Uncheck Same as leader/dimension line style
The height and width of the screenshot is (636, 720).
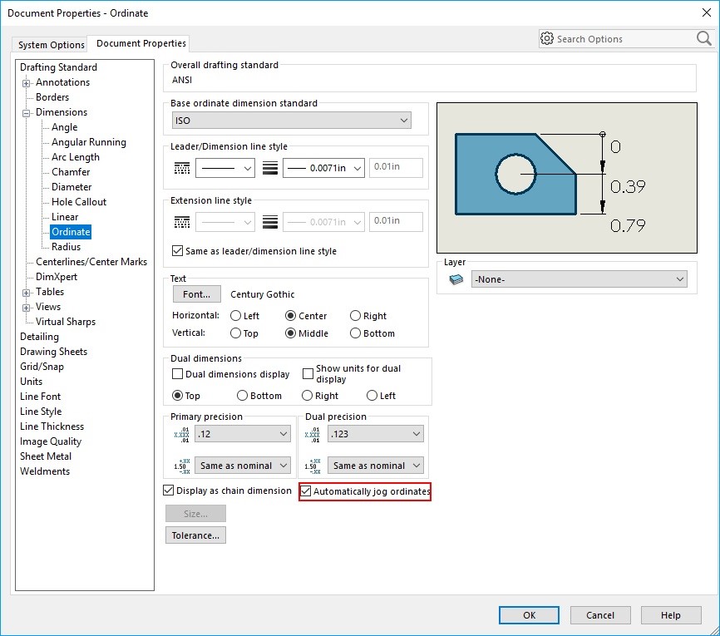coord(177,251)
